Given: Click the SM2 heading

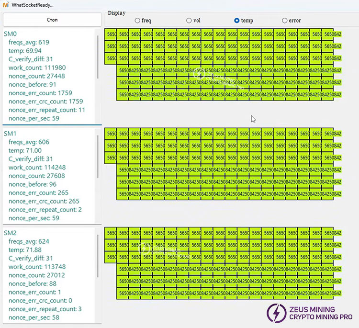Looking at the screenshot, I should click(x=10, y=233).
